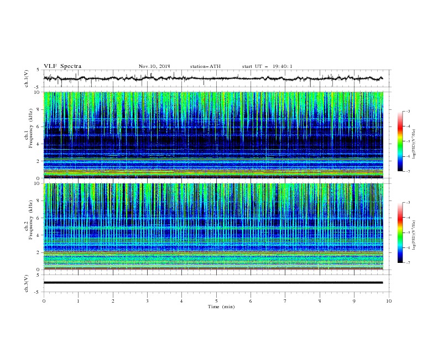The width and height of the screenshot is (438, 338).
Task: Click the lower colorbar "log(PSD)(V²/Hz)" label
Action: [414, 235]
